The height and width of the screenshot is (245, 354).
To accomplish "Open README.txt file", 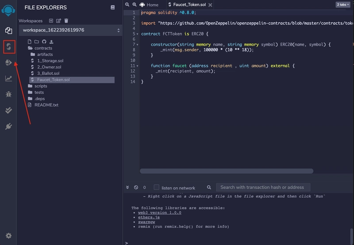I will [x=46, y=105].
